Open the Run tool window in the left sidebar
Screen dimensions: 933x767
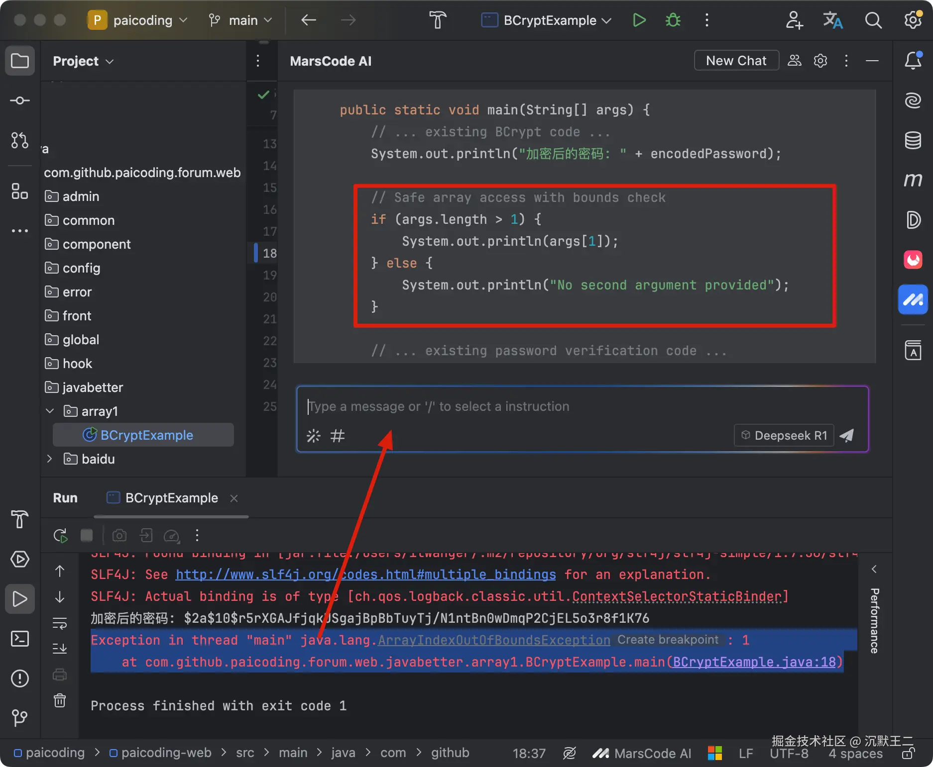20,599
